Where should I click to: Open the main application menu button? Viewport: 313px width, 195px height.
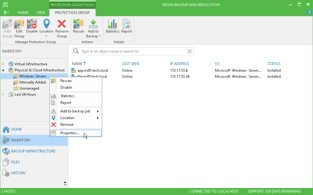click(6, 12)
